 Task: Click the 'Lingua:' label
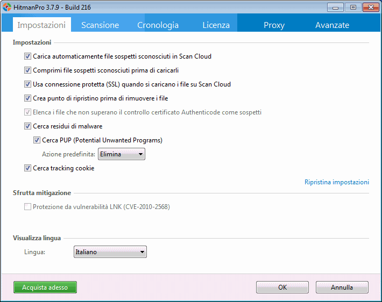tap(34, 252)
